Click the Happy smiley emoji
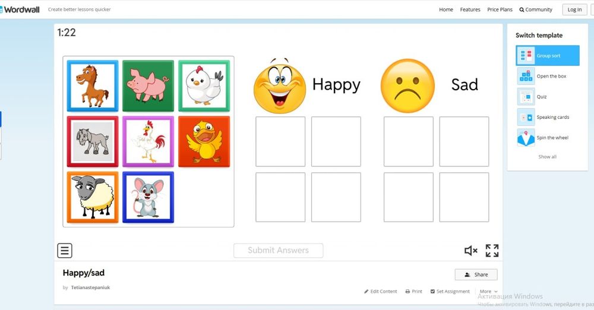The width and height of the screenshot is (594, 310). pyautogui.click(x=280, y=86)
